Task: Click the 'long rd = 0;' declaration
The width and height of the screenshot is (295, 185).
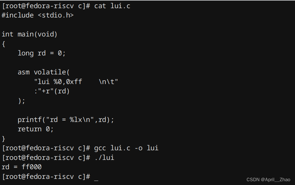Action: (x=41, y=53)
